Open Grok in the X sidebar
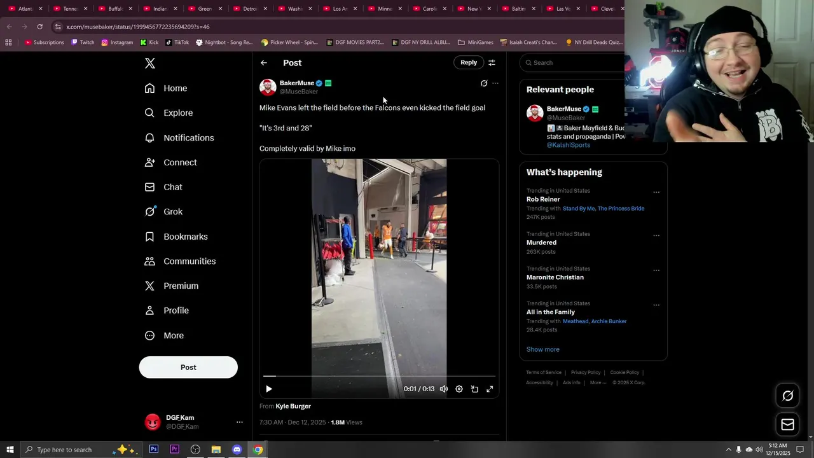Image resolution: width=814 pixels, height=458 pixels. pyautogui.click(x=163, y=212)
